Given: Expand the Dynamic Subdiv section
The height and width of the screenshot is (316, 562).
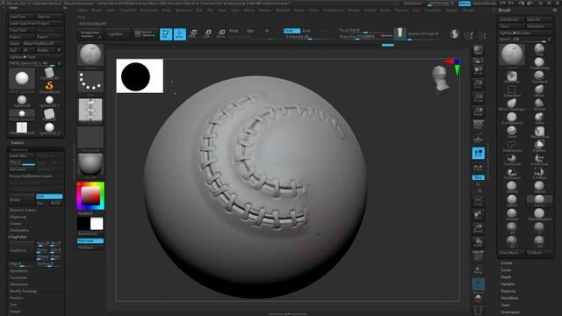Looking at the screenshot, I should 23,210.
